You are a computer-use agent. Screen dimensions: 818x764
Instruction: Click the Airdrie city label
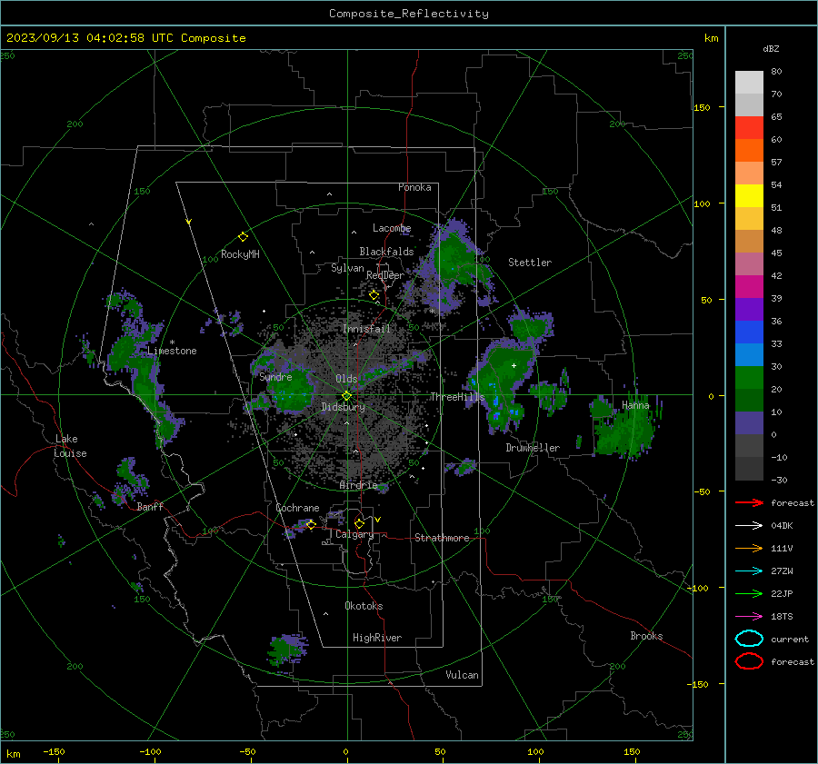pos(358,485)
